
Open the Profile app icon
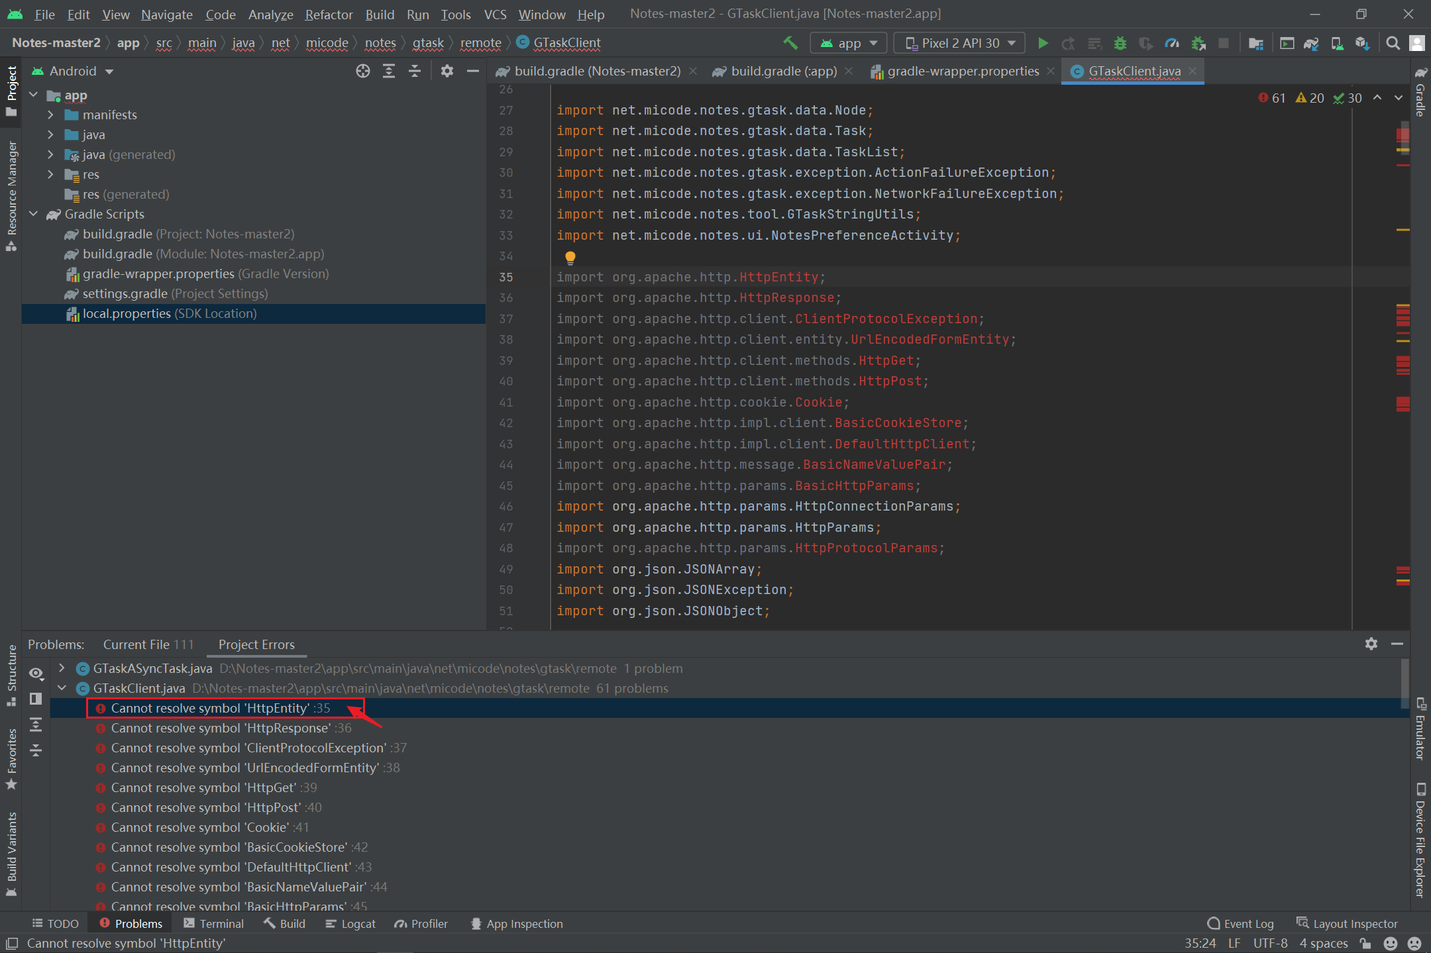pos(1172,43)
